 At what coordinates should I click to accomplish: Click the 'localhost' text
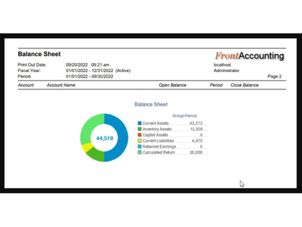click(222, 65)
